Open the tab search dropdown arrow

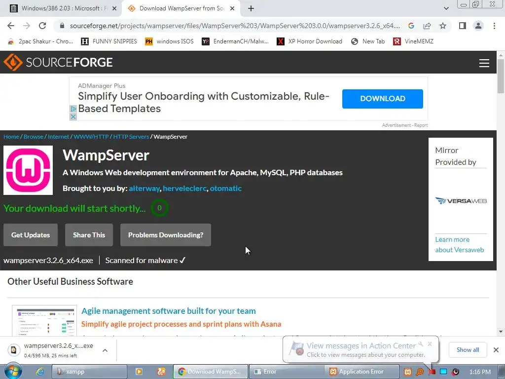pos(446,8)
